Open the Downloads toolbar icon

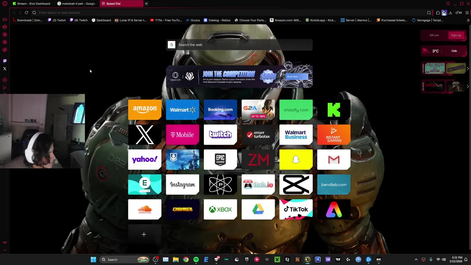(x=450, y=13)
